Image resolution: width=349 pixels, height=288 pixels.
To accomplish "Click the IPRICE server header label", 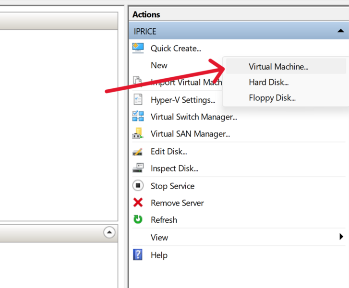I will coord(145,31).
